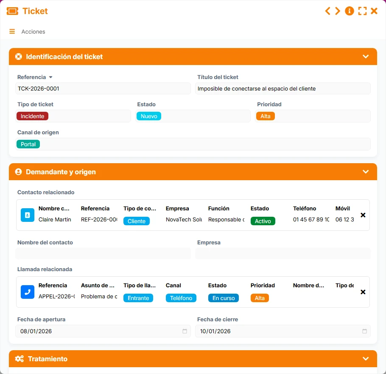Go to next ticket with right arrow

tap(338, 11)
